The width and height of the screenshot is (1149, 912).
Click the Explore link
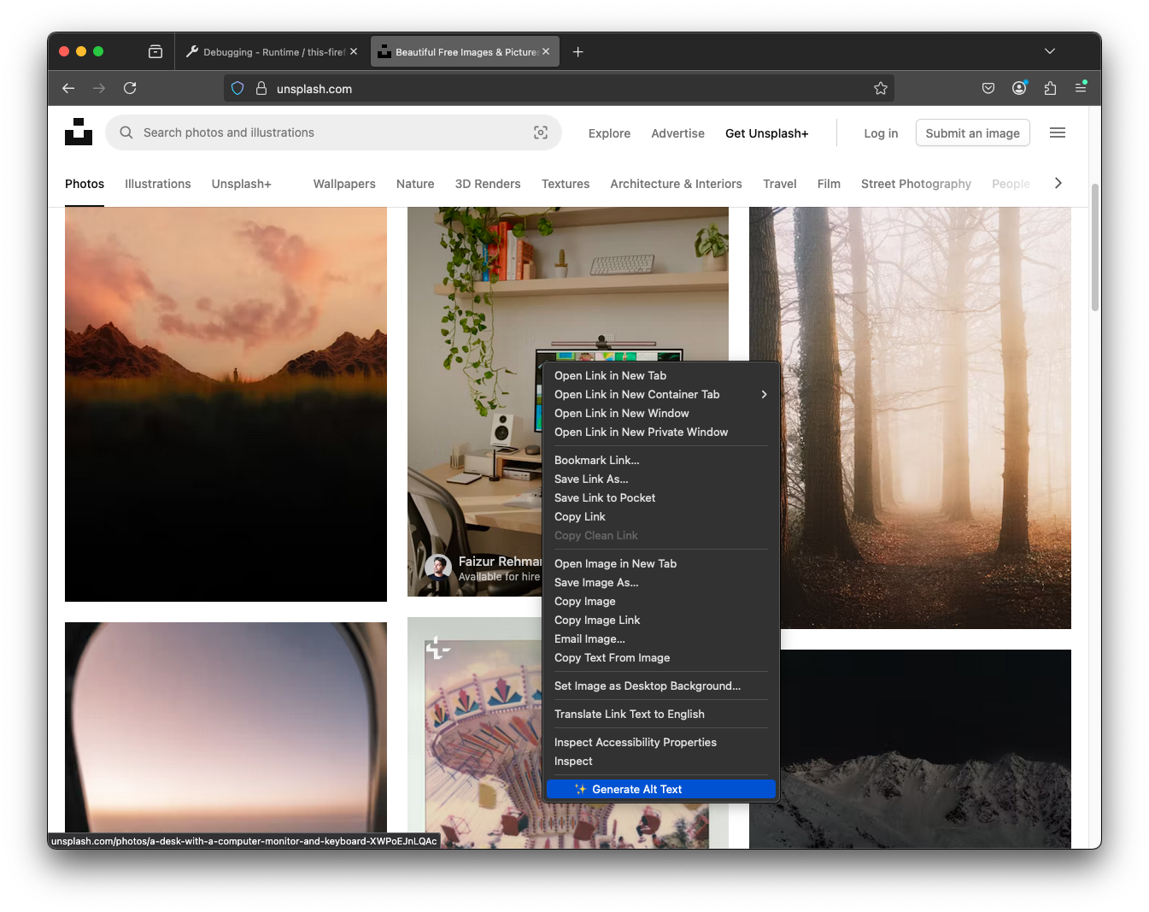(609, 133)
